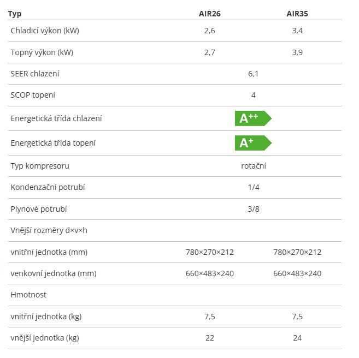Select the Kondenzační potrubí value 1/4
The width and height of the screenshot is (359, 358).
coord(254,187)
